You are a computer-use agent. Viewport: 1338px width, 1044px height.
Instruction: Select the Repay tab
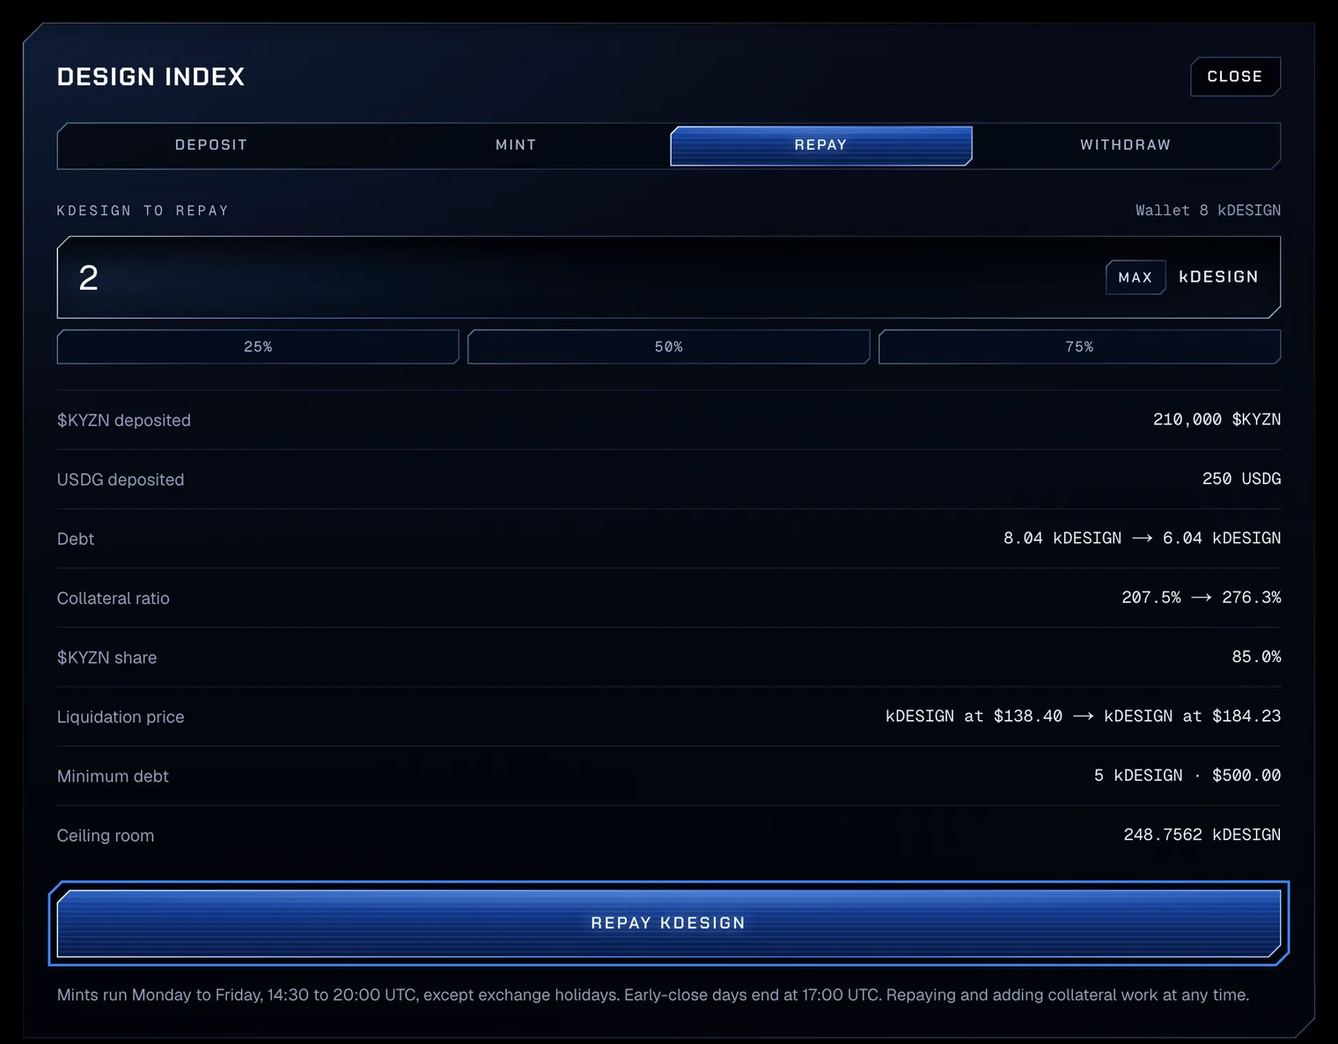coord(821,145)
